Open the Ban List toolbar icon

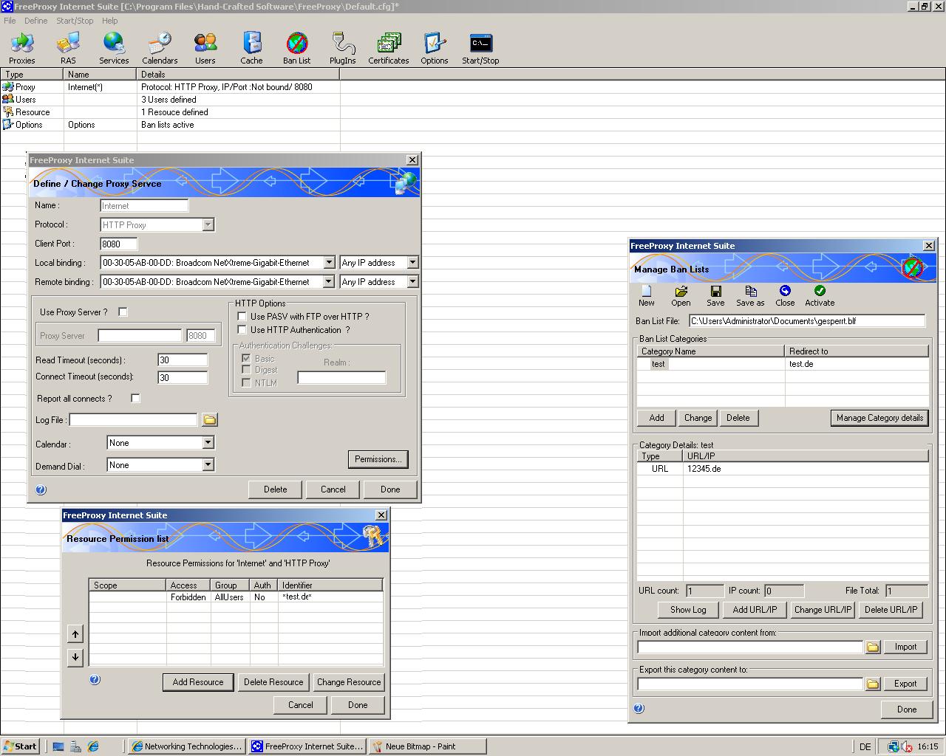click(297, 48)
